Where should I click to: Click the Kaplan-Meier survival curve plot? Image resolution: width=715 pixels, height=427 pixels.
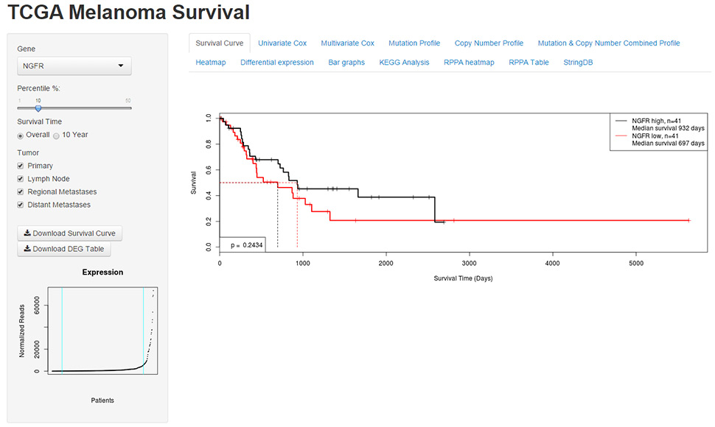click(450, 195)
